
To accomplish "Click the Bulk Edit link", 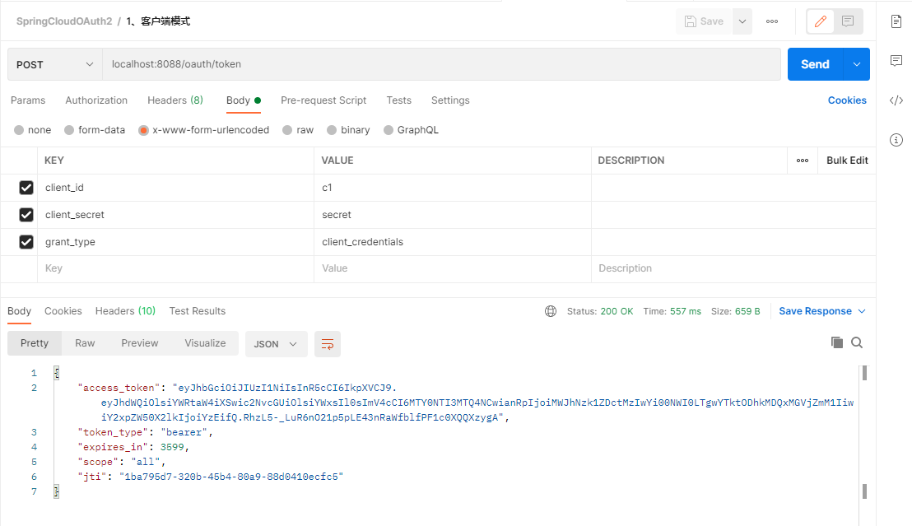I will pos(847,161).
